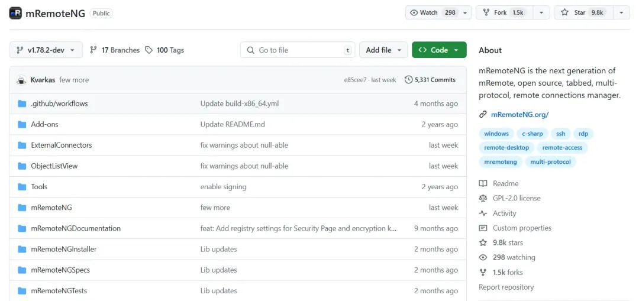Open the GPL-2.0 license link
This screenshot has width=639, height=301.
(517, 198)
